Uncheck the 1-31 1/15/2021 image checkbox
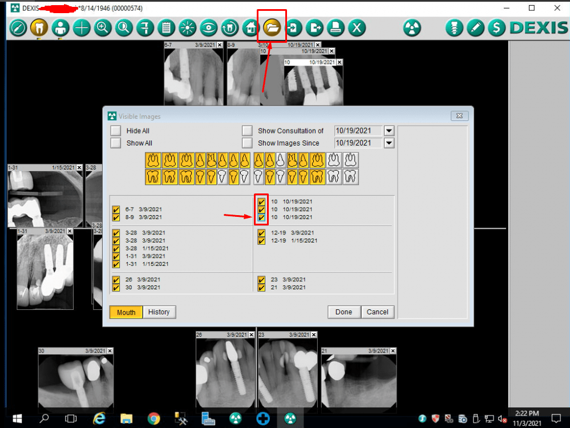Viewport: 570px width, 428px height. click(x=116, y=264)
